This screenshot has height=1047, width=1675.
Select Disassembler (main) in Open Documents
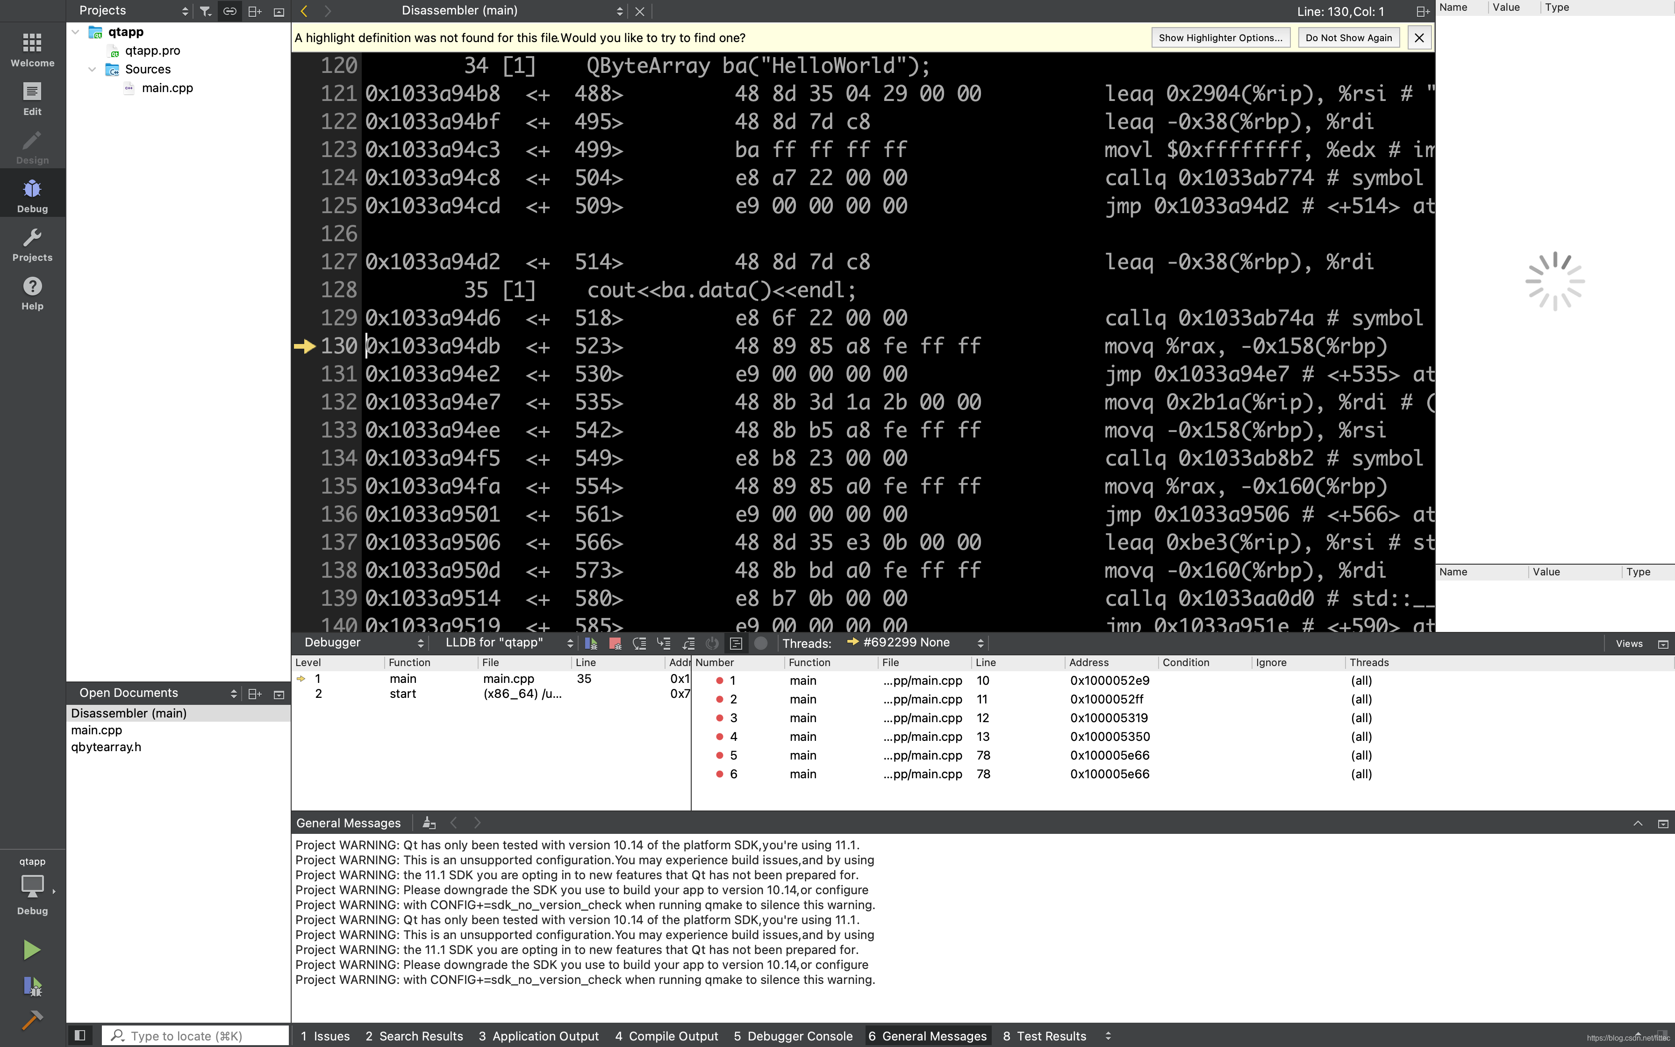pyautogui.click(x=179, y=713)
